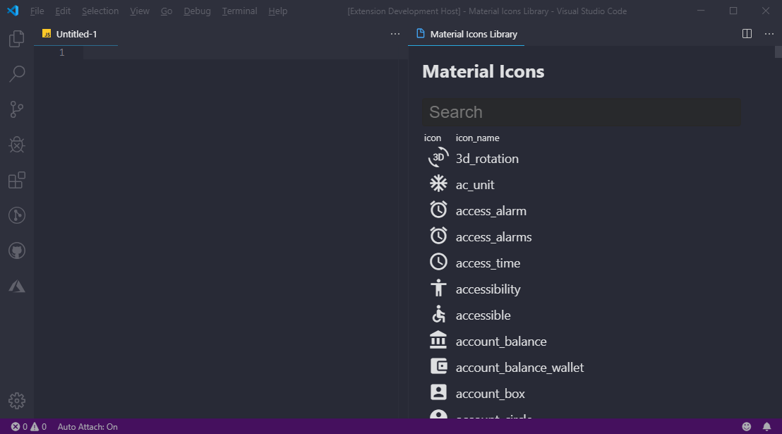
Task: Click the VS Code logo in title bar
Action: (13, 11)
